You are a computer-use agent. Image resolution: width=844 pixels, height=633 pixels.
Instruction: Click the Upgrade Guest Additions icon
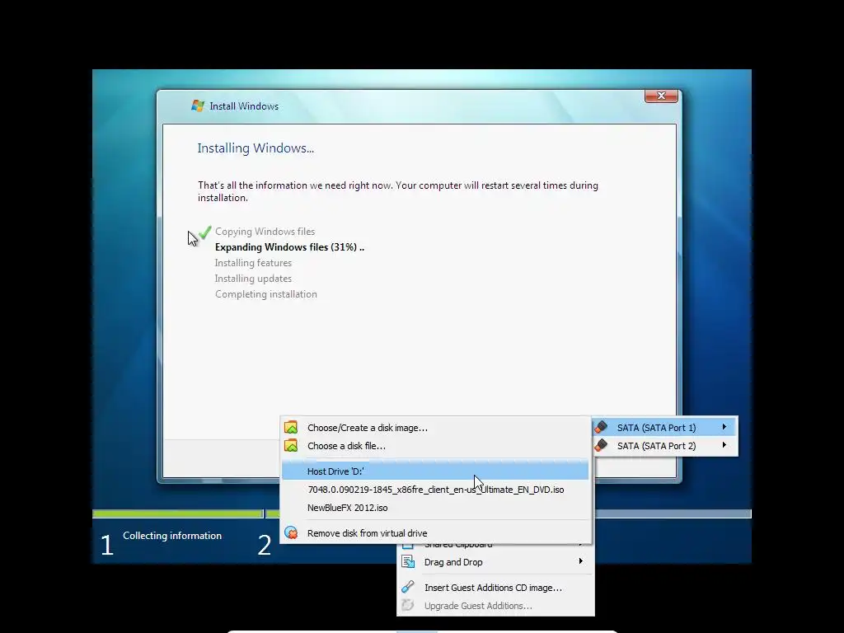[x=408, y=606]
